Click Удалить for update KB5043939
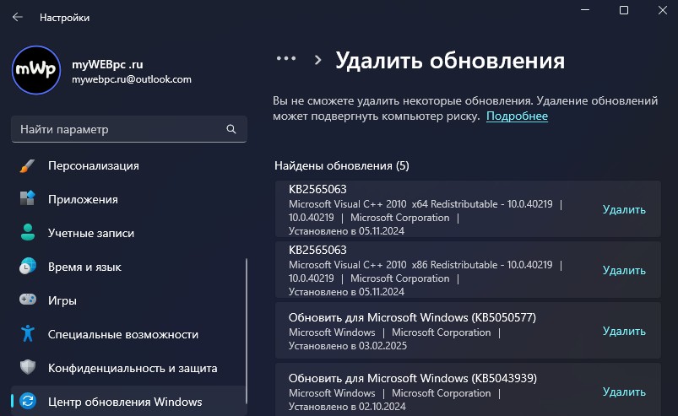Image resolution: width=678 pixels, height=416 pixels. [x=624, y=392]
